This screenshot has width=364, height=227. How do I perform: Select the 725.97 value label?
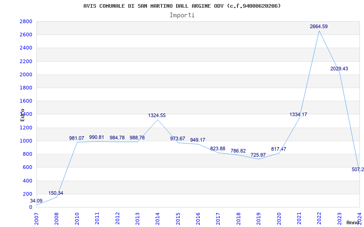pyautogui.click(x=258, y=155)
